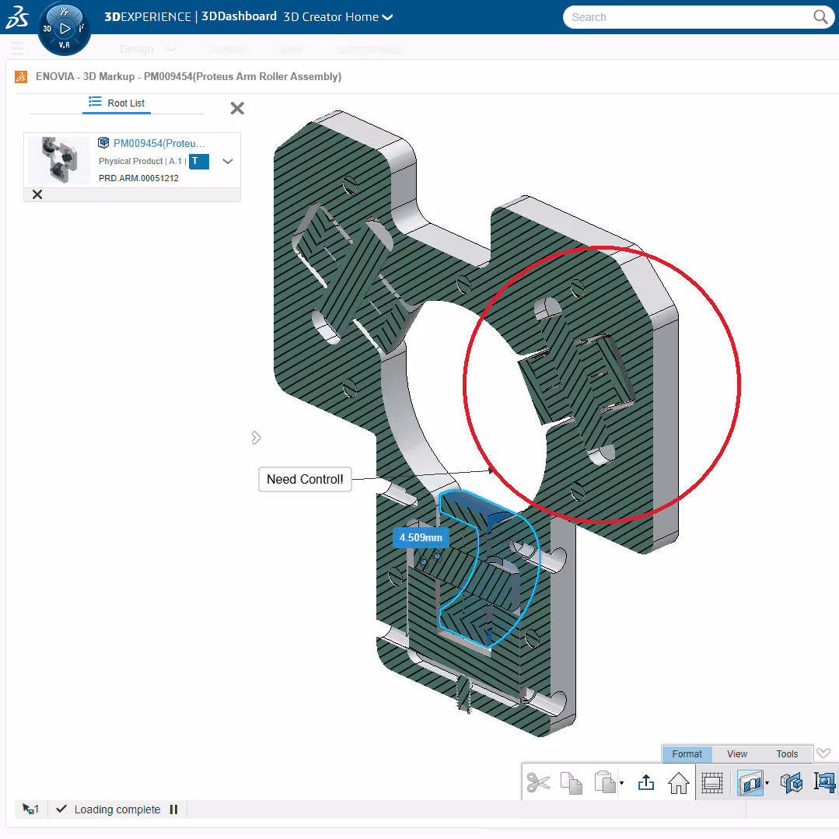
Task: Click the Physical Product | A.1 text
Action: (x=140, y=161)
